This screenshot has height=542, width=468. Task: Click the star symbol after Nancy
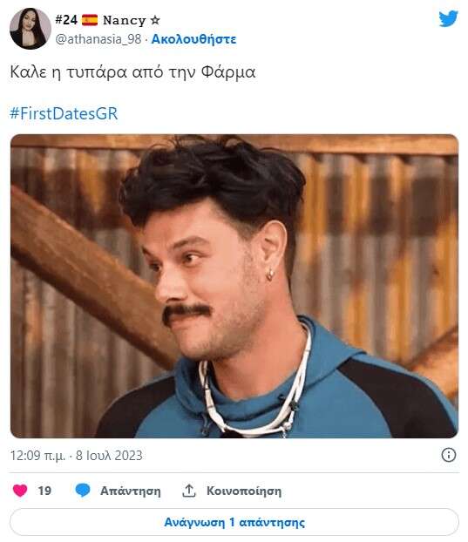pyautogui.click(x=155, y=20)
